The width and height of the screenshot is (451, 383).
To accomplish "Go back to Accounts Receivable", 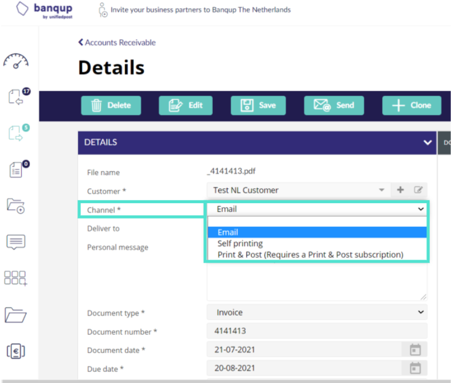I will coord(117,43).
